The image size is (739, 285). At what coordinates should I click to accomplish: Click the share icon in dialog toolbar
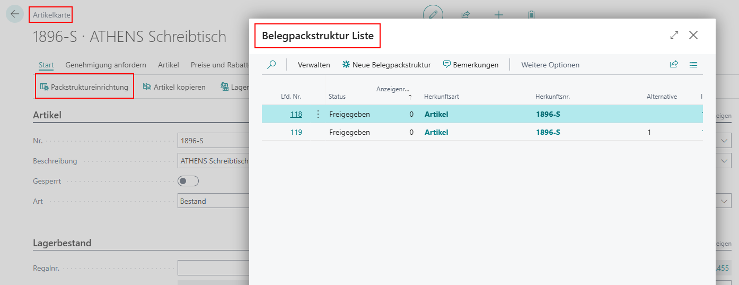(x=674, y=65)
